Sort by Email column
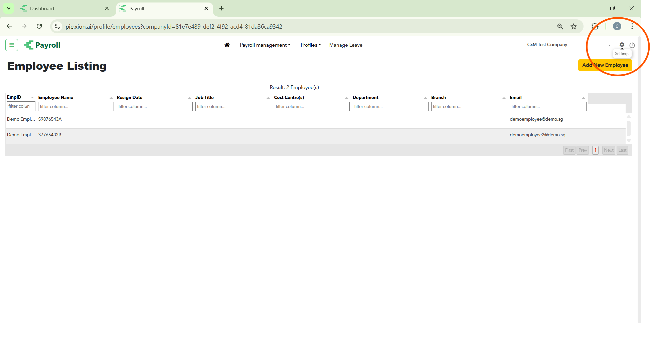 pos(515,97)
